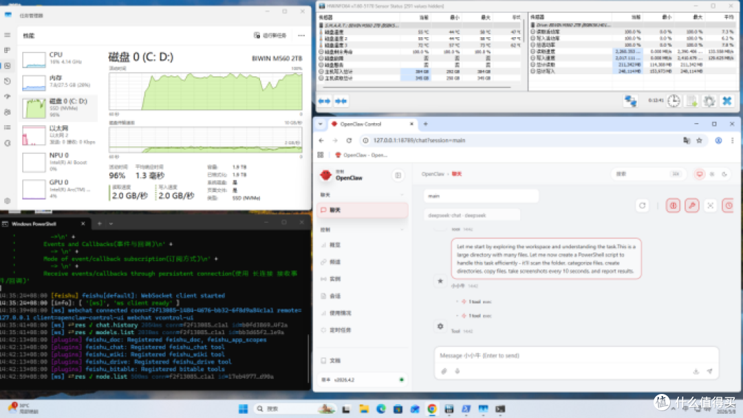Open Task Manager settings gear
The height and width of the screenshot is (418, 743).
[x=7, y=201]
